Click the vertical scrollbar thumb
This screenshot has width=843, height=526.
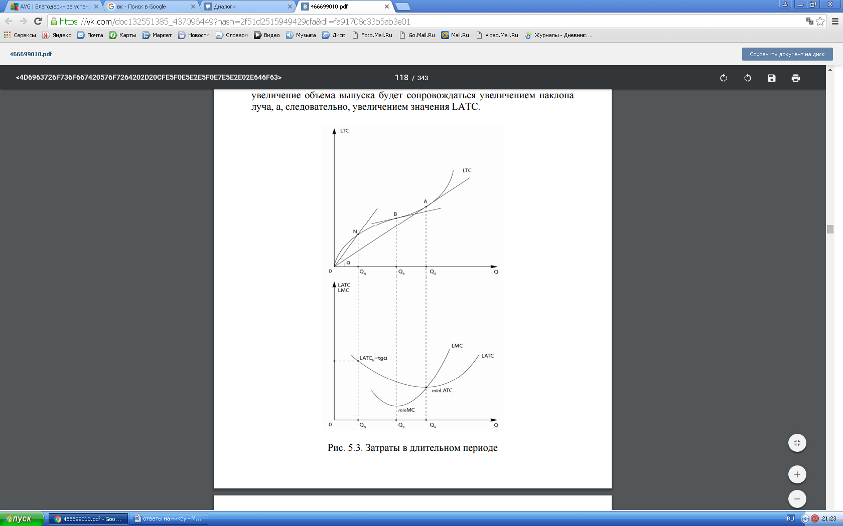pyautogui.click(x=830, y=229)
